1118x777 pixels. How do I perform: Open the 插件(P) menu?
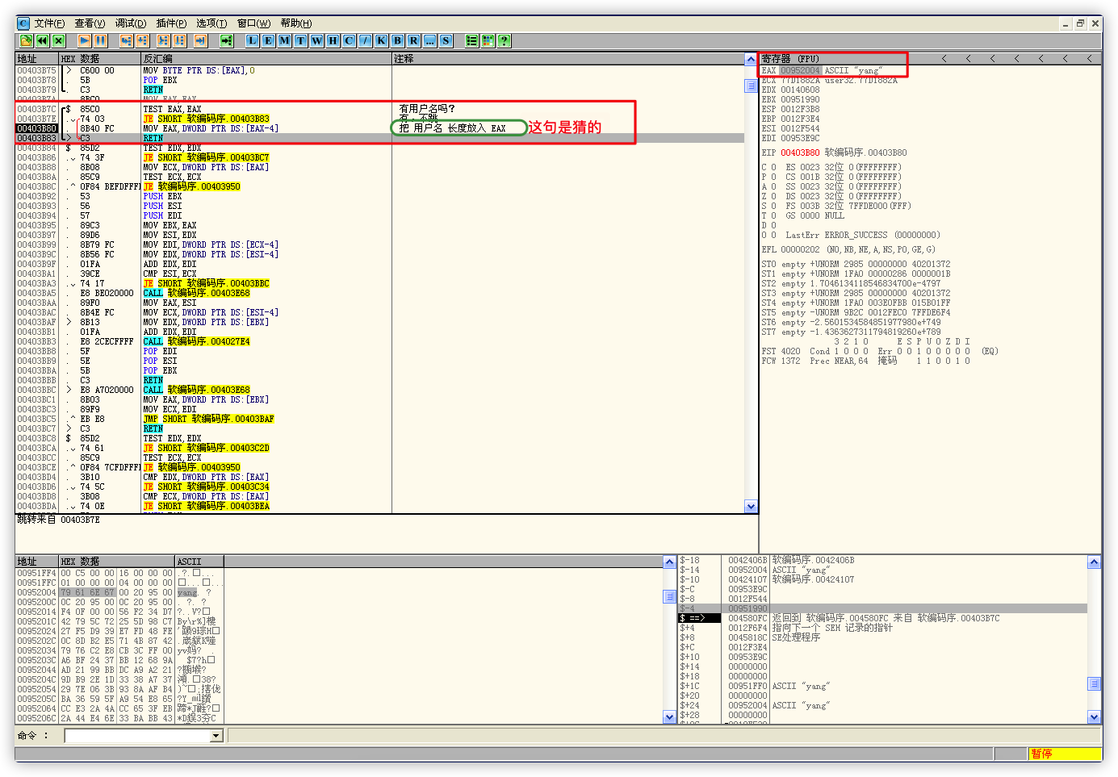tap(170, 23)
